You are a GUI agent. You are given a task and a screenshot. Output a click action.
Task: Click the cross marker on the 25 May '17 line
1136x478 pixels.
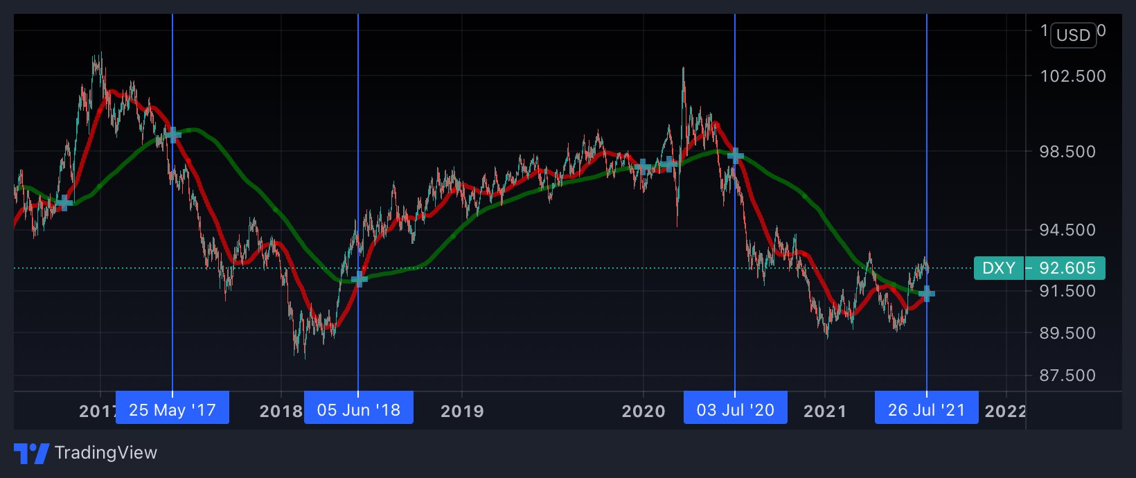172,134
